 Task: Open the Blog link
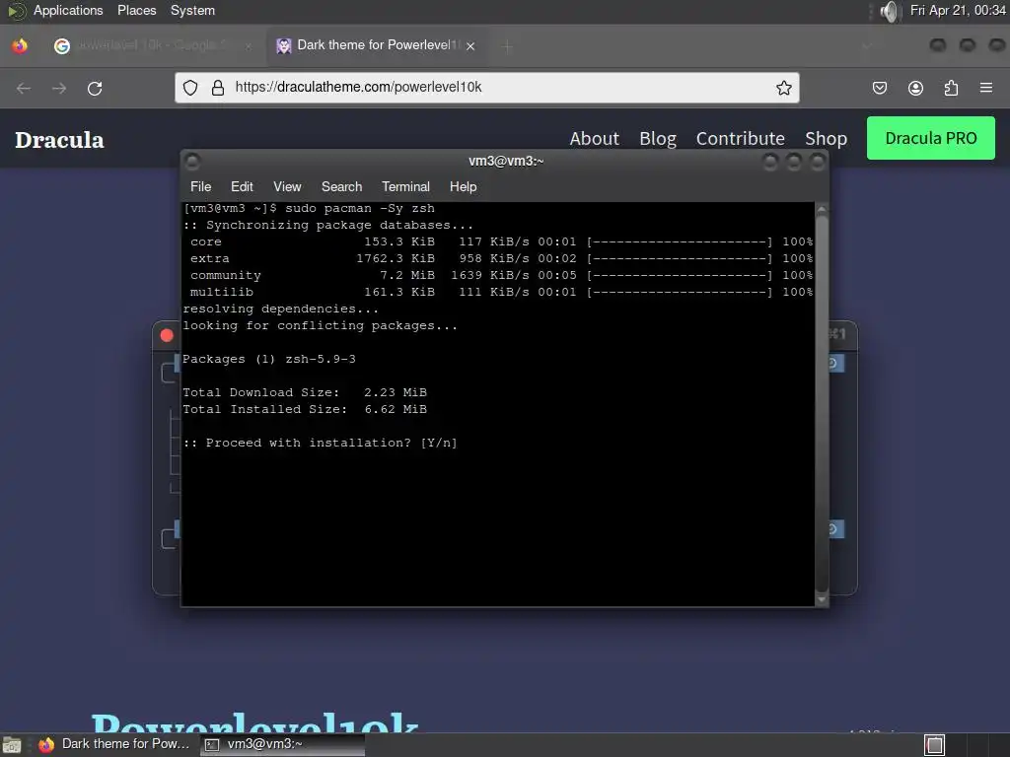tap(658, 138)
